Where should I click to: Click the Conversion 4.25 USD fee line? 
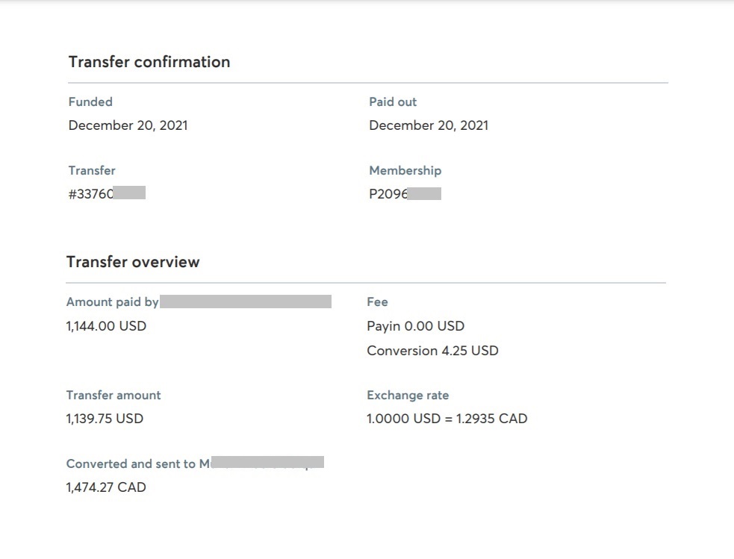(x=432, y=351)
